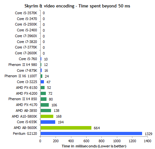Click the Pentium G2120 label
Image resolution: width=155 pixels, height=149 pixels.
click(x=25, y=133)
